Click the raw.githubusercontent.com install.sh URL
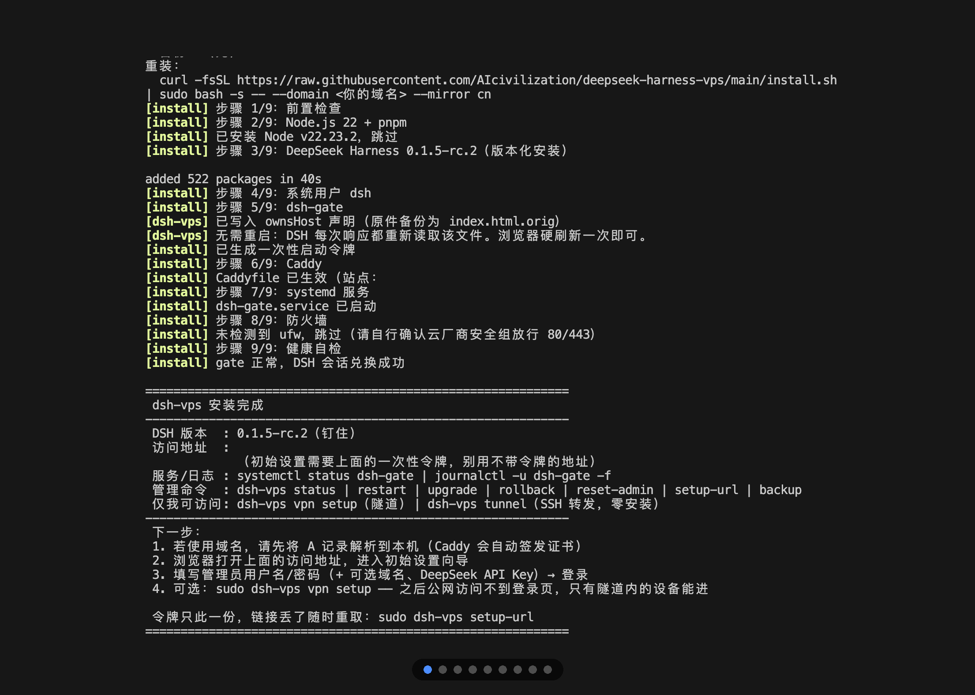Viewport: 975px width, 695px height. [536, 80]
